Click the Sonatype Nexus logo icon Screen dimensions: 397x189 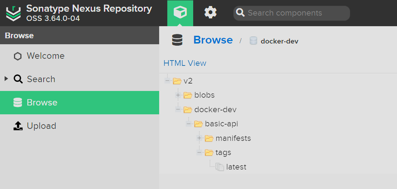click(x=13, y=13)
